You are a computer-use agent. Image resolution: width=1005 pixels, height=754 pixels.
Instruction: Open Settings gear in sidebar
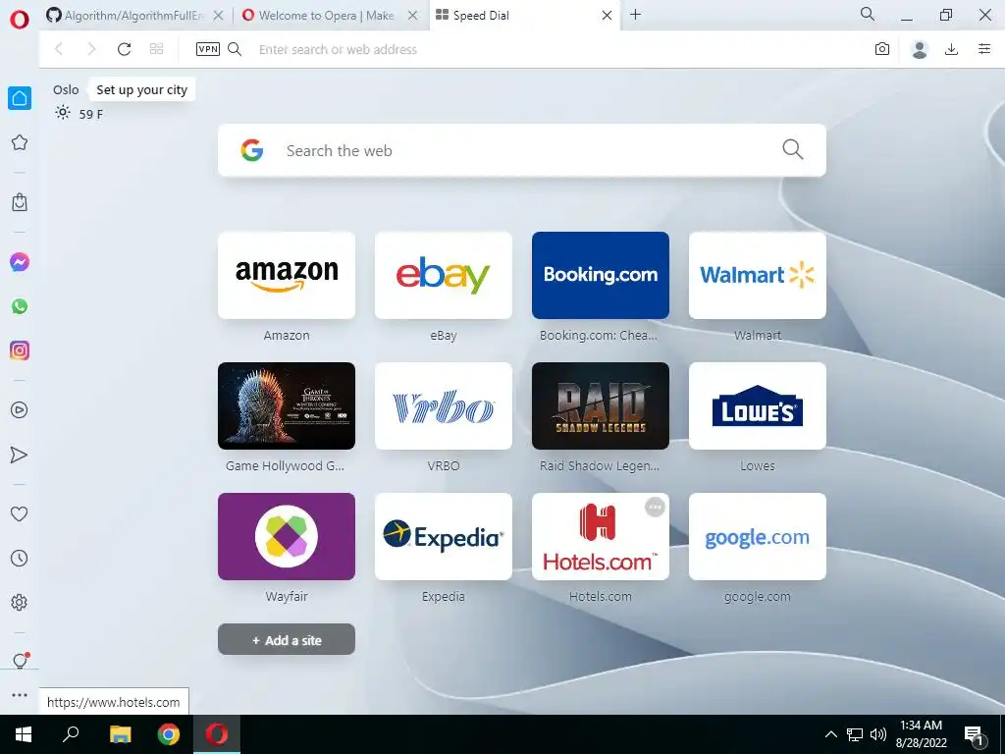point(20,602)
